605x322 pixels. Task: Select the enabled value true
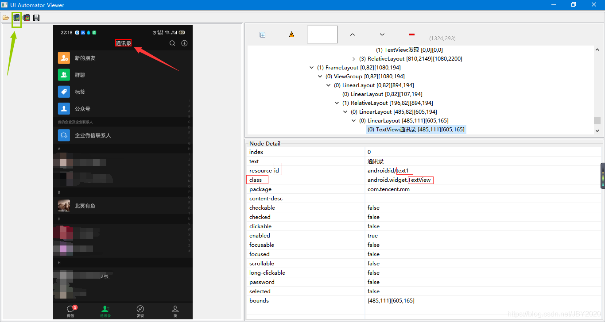[x=372, y=236]
